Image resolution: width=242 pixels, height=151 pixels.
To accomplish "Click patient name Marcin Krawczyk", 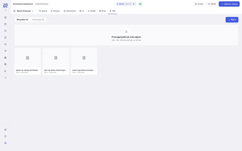I will point(24,11).
